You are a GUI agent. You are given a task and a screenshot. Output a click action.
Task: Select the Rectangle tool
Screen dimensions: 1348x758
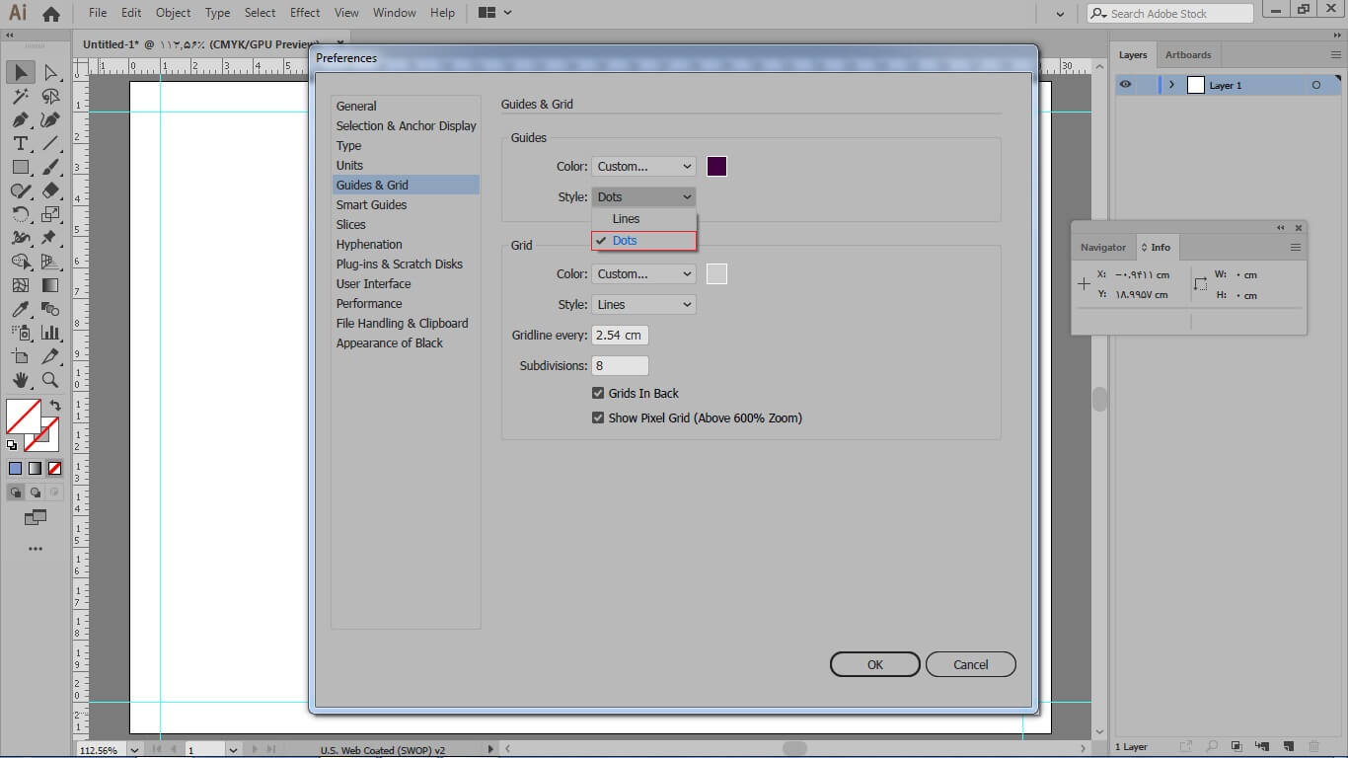pyautogui.click(x=20, y=168)
